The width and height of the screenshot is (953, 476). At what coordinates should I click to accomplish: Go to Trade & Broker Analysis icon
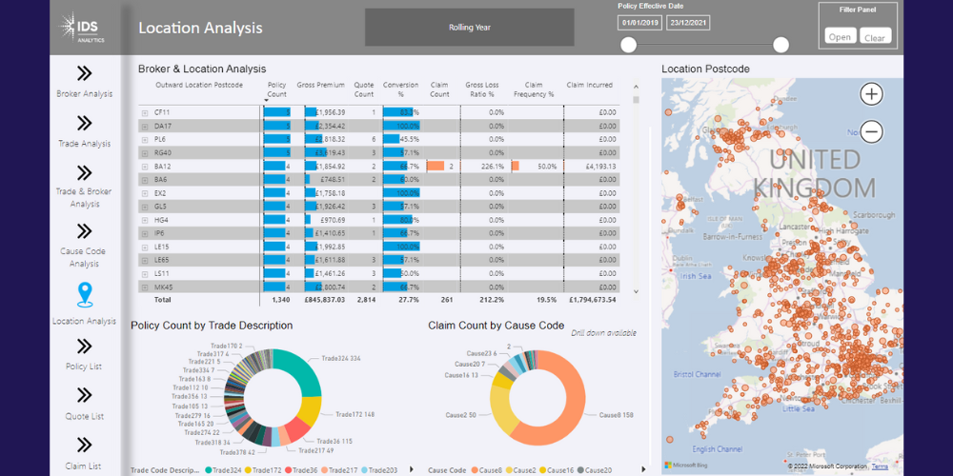tap(84, 172)
